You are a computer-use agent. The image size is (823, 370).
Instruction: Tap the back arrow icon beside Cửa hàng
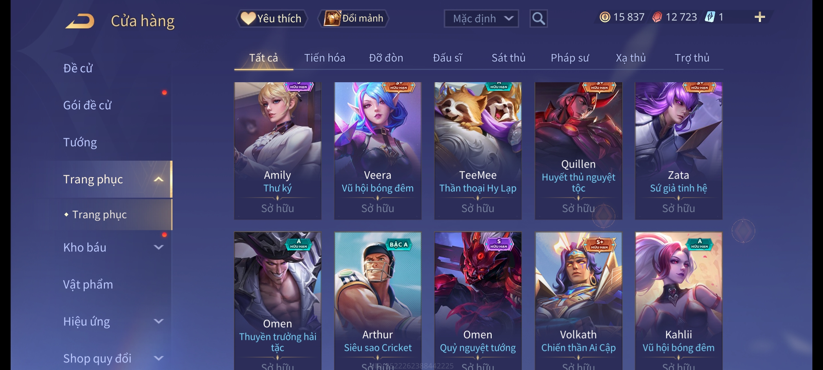pos(80,21)
